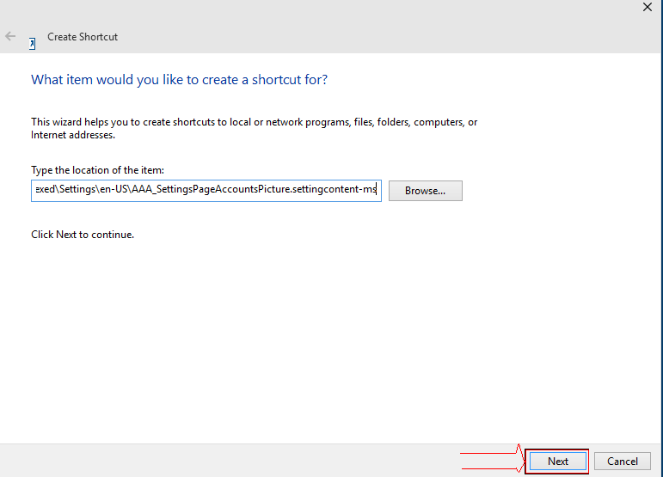Click the blank white area of the wizard page
The image size is (663, 477).
coord(344,344)
